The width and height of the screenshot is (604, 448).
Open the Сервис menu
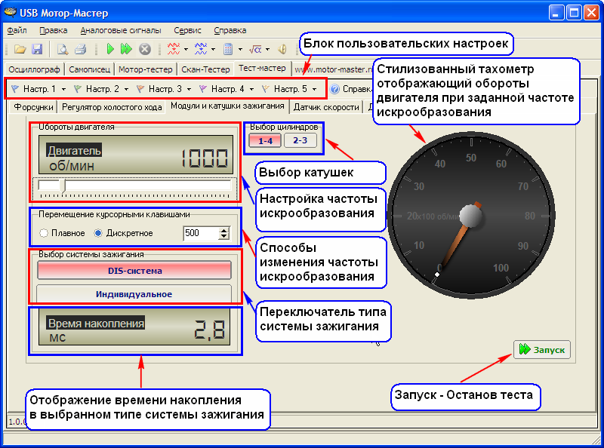pyautogui.click(x=187, y=31)
